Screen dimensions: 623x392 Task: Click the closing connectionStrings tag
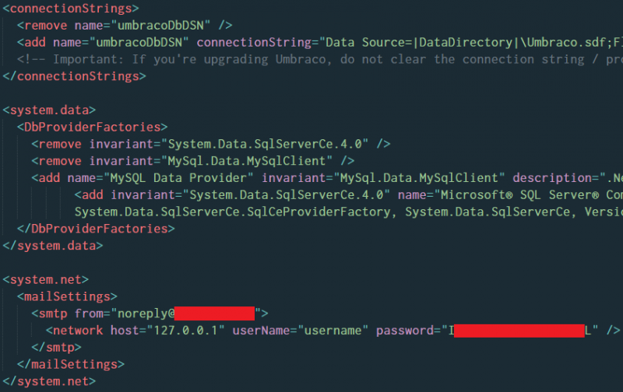click(x=75, y=76)
